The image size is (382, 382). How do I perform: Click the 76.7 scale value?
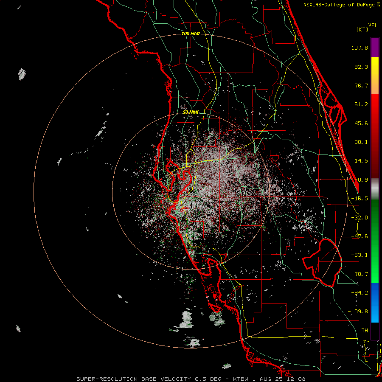pyautogui.click(x=361, y=85)
